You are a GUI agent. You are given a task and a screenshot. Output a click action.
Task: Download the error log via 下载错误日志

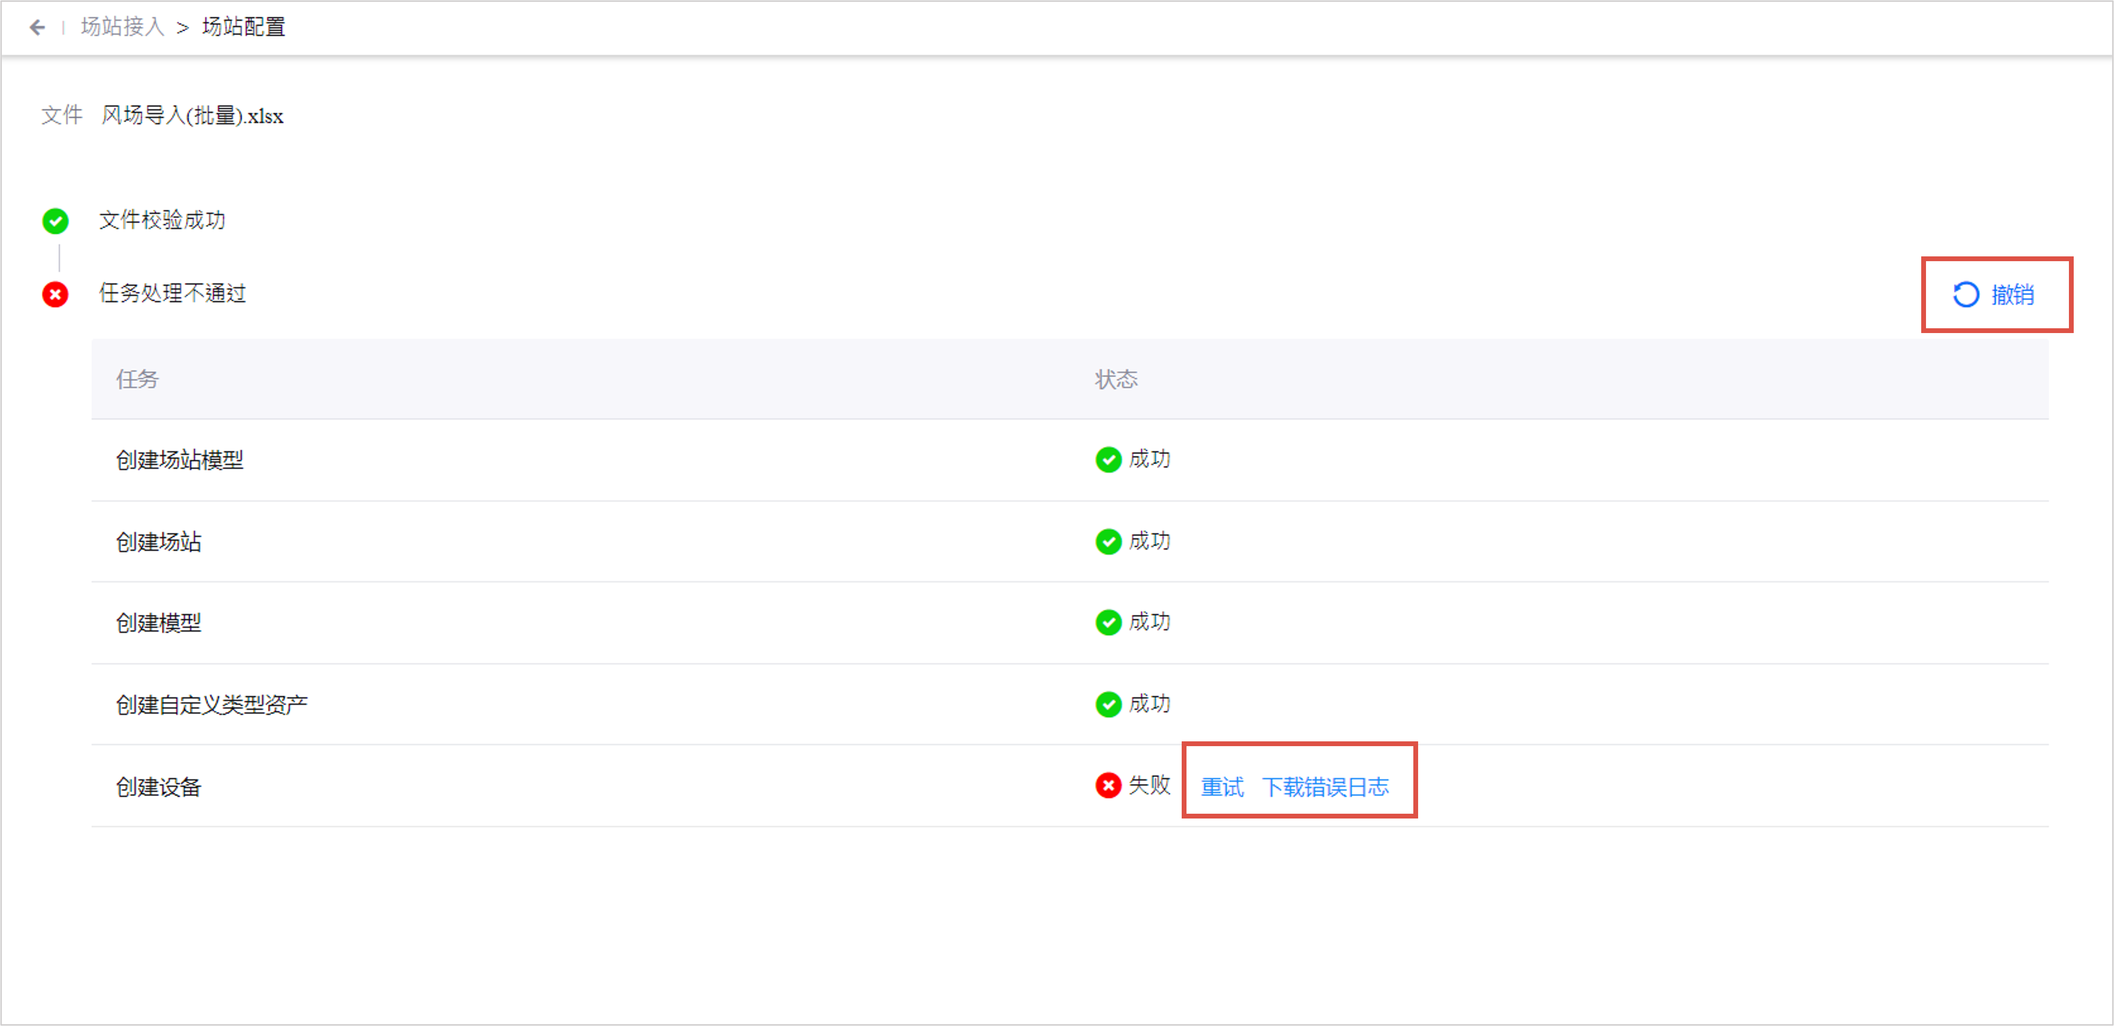1326,787
